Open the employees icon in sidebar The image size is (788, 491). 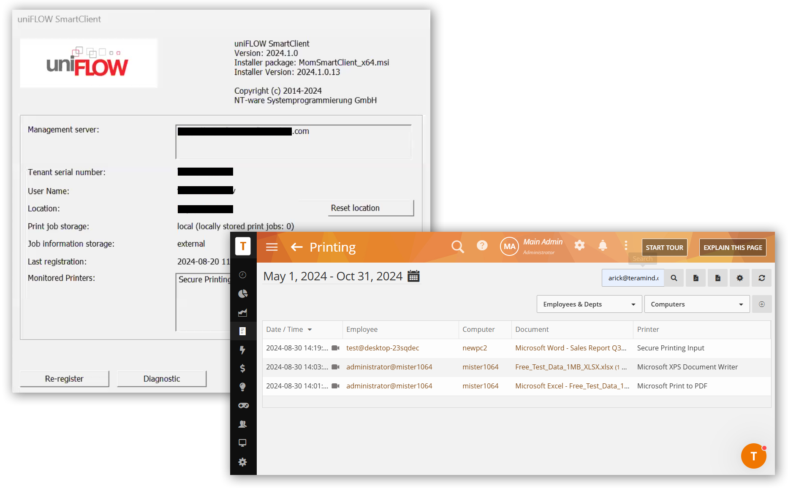(x=243, y=424)
